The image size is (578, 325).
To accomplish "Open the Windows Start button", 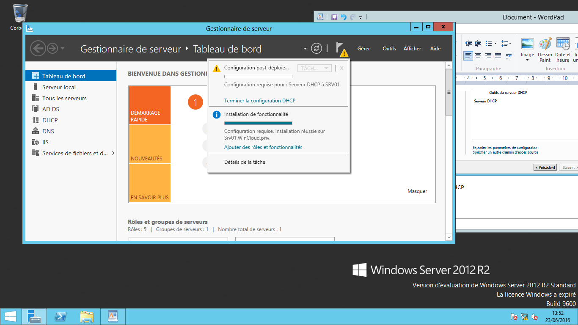I will tap(10, 317).
